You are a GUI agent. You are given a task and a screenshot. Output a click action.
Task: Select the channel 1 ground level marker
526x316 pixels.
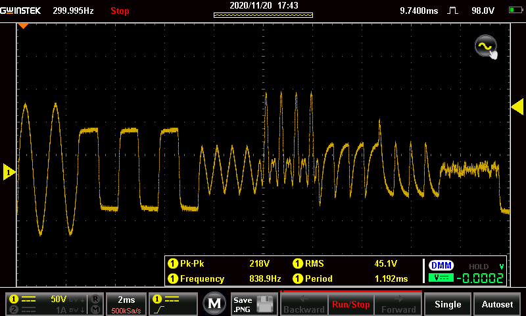[9, 172]
